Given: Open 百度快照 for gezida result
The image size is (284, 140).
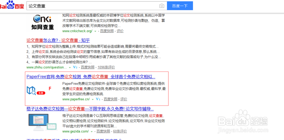Looking at the screenshot, I should point(103,131).
